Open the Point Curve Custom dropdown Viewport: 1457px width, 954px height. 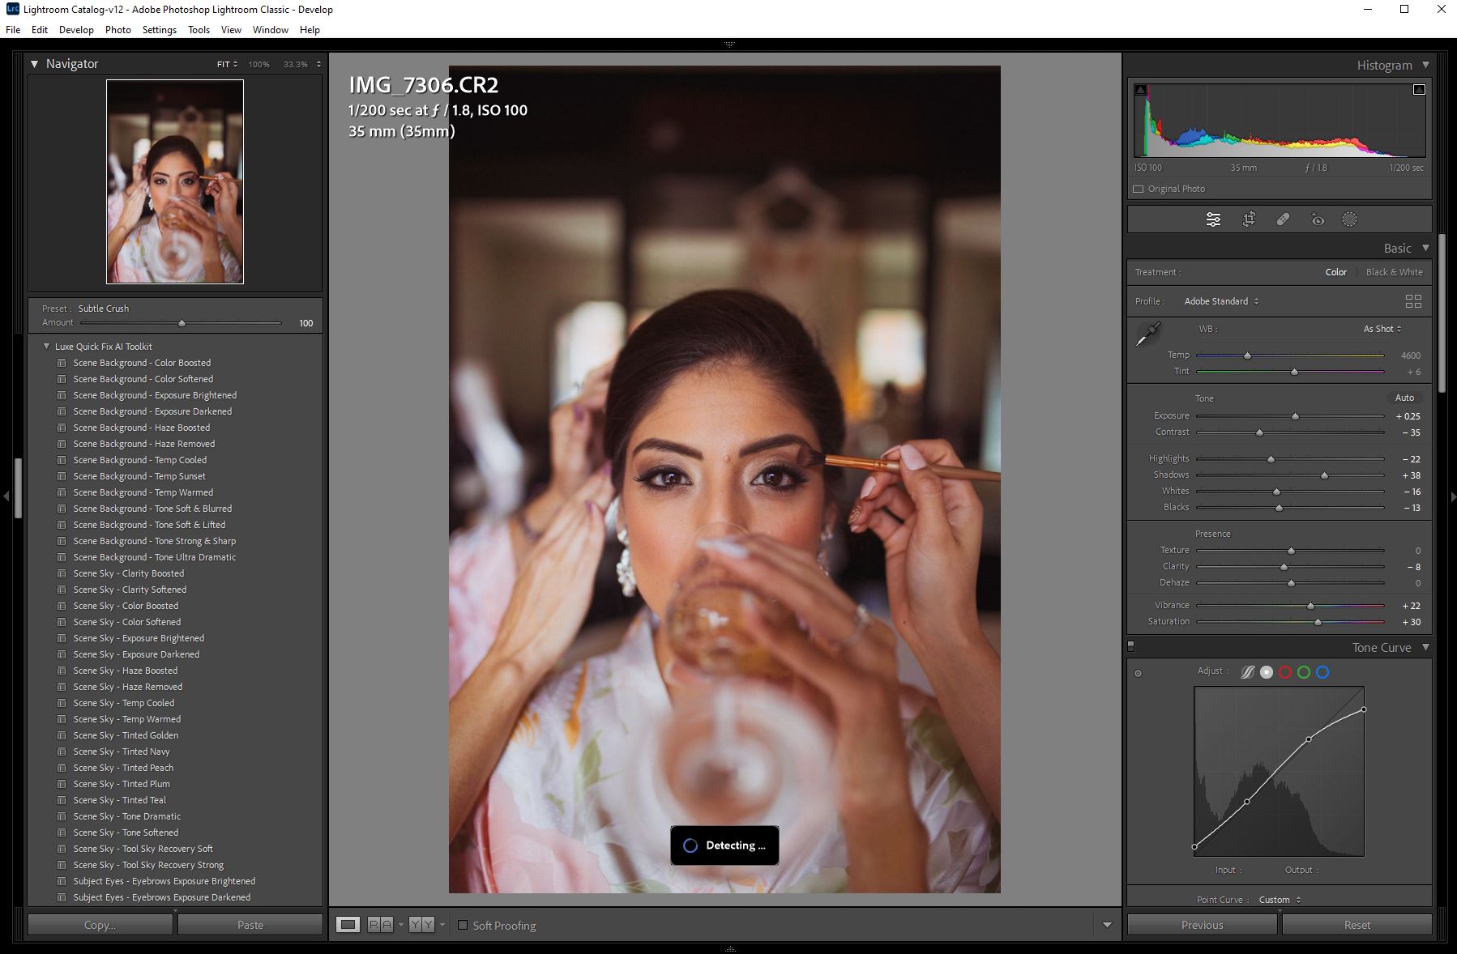pos(1279,900)
